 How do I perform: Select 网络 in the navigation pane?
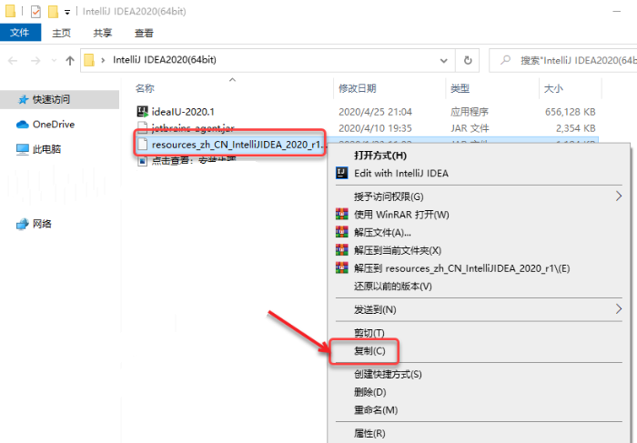(42, 224)
